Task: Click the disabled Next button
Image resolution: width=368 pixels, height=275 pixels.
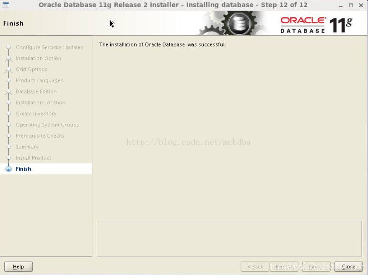Action: pos(284,267)
